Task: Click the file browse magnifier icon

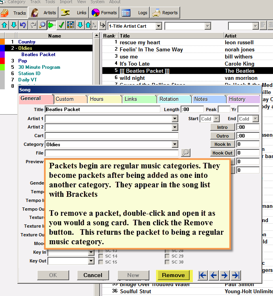Action: [x=186, y=153]
